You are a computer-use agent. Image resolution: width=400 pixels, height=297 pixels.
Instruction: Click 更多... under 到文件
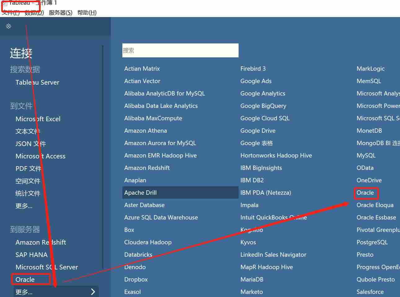pyautogui.click(x=24, y=206)
